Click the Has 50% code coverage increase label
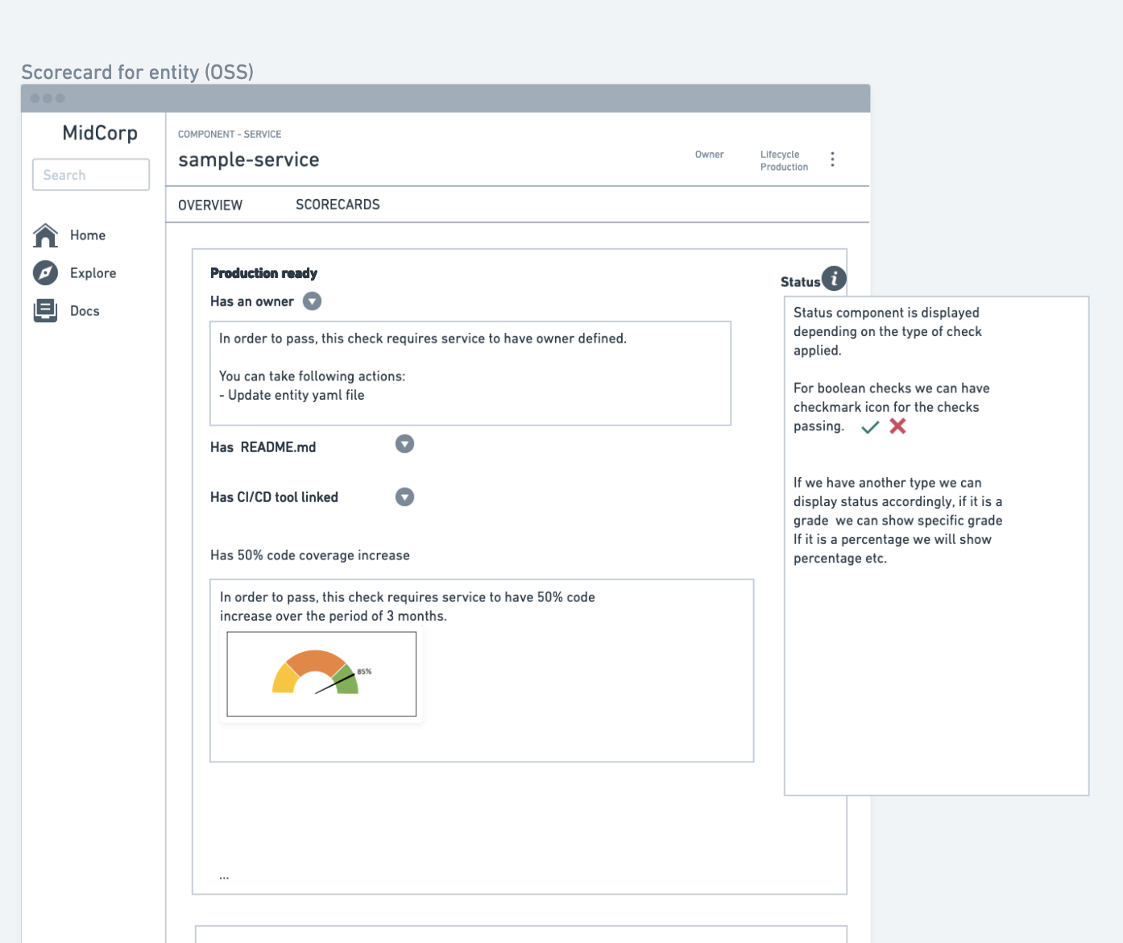This screenshot has width=1123, height=943. (x=310, y=555)
